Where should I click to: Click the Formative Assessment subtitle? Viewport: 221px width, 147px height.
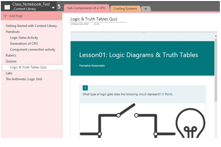(92, 66)
